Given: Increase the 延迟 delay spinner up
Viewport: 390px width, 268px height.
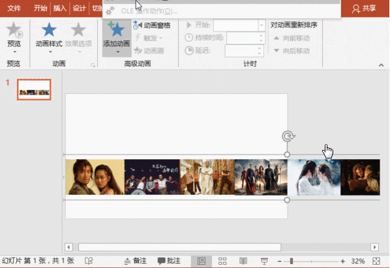Looking at the screenshot, I should click(x=260, y=48).
